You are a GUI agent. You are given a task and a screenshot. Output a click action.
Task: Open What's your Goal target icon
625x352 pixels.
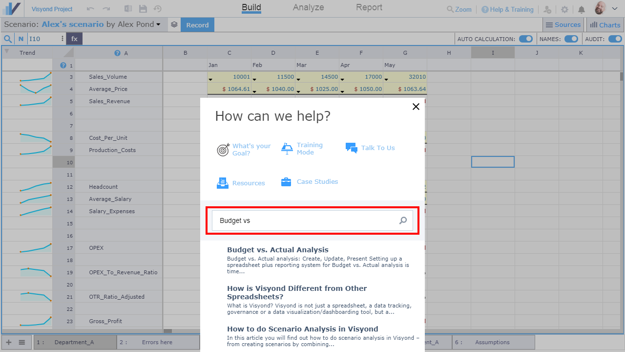[x=223, y=150]
